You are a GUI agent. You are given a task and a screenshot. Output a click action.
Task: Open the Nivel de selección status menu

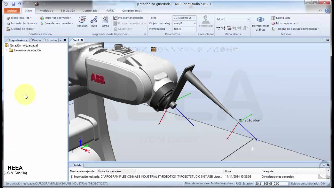(x=197, y=184)
